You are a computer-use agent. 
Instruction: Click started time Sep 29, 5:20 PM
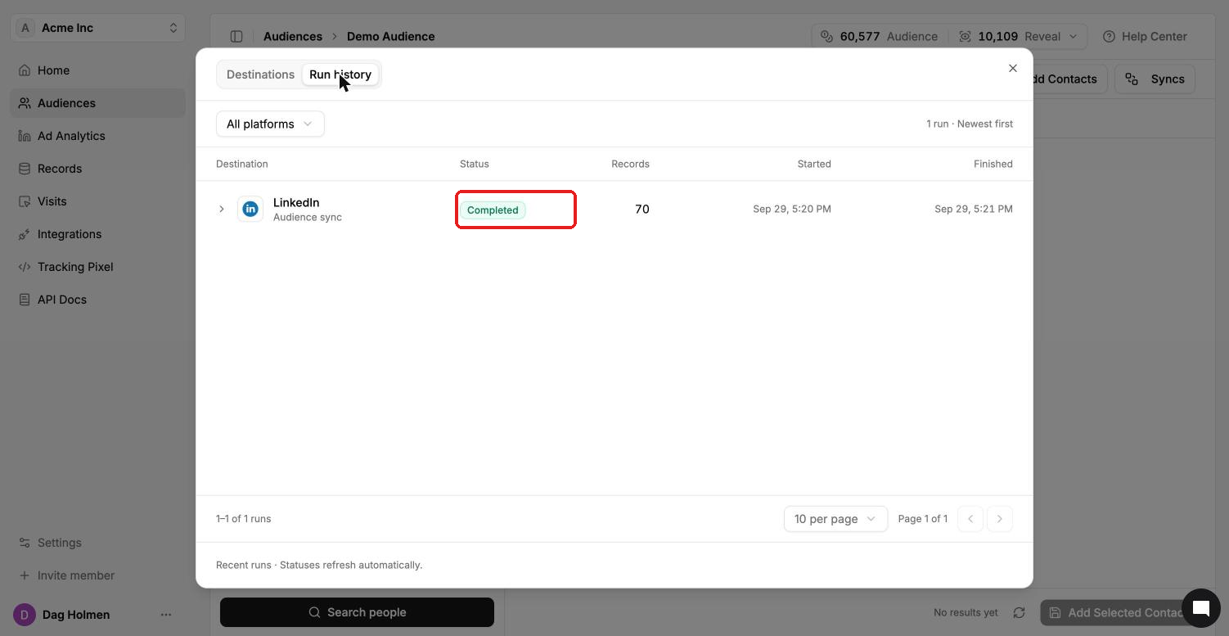click(x=792, y=209)
